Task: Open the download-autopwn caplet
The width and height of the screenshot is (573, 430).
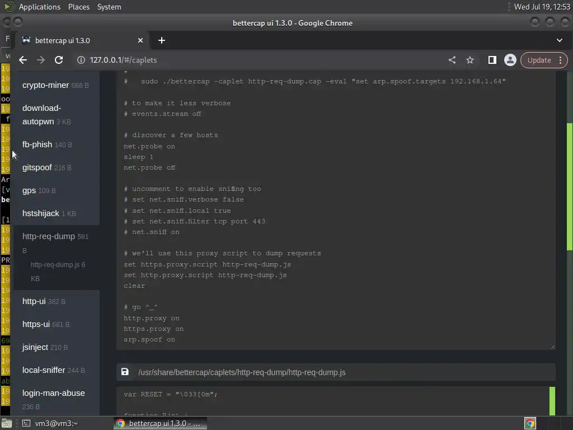Action: coord(55,115)
